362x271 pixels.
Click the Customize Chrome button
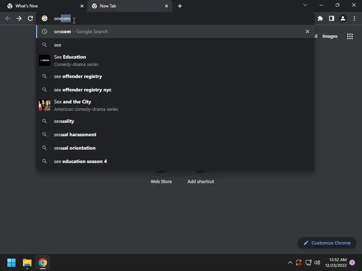point(327,243)
